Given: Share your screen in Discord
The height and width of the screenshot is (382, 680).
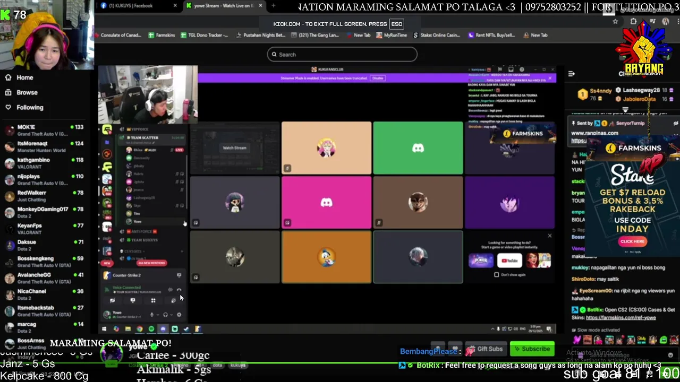Looking at the screenshot, I should (x=133, y=300).
